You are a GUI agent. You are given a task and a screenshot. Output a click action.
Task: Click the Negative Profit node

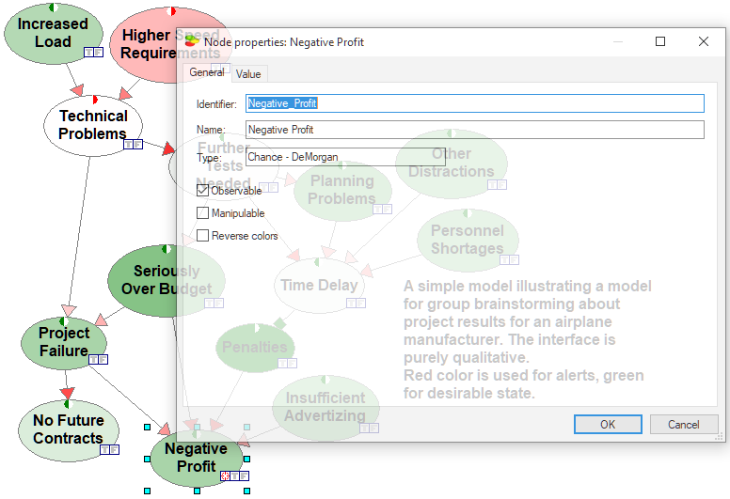(197, 458)
